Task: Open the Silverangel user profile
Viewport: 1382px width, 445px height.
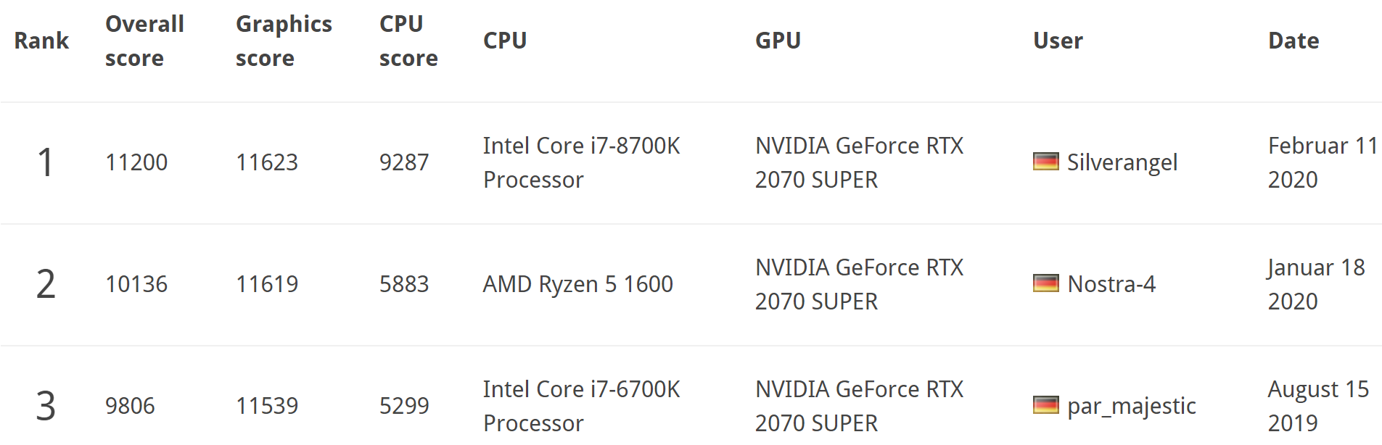Action: (x=1122, y=162)
